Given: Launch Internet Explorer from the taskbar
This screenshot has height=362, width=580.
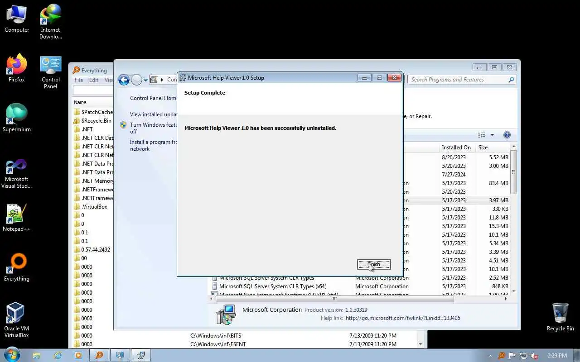Looking at the screenshot, I should 58,356.
